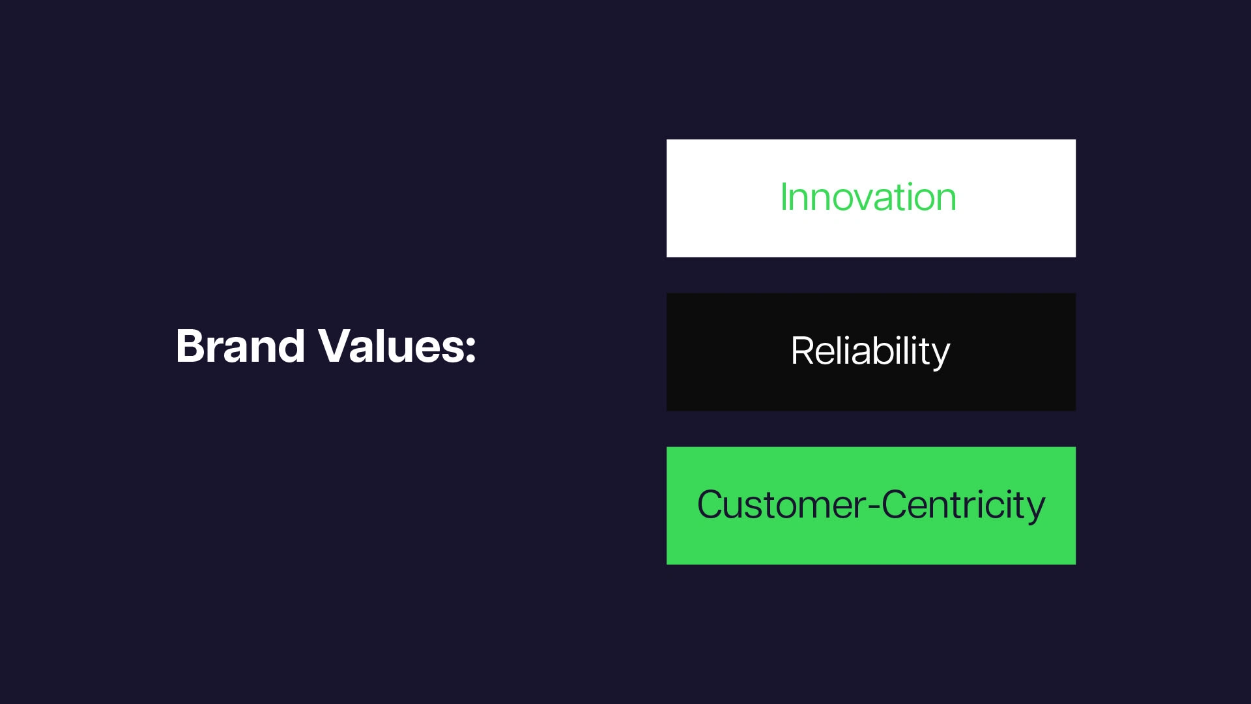This screenshot has width=1251, height=704.
Task: Click the final "y" in "Reliability"
Action: [x=940, y=355]
